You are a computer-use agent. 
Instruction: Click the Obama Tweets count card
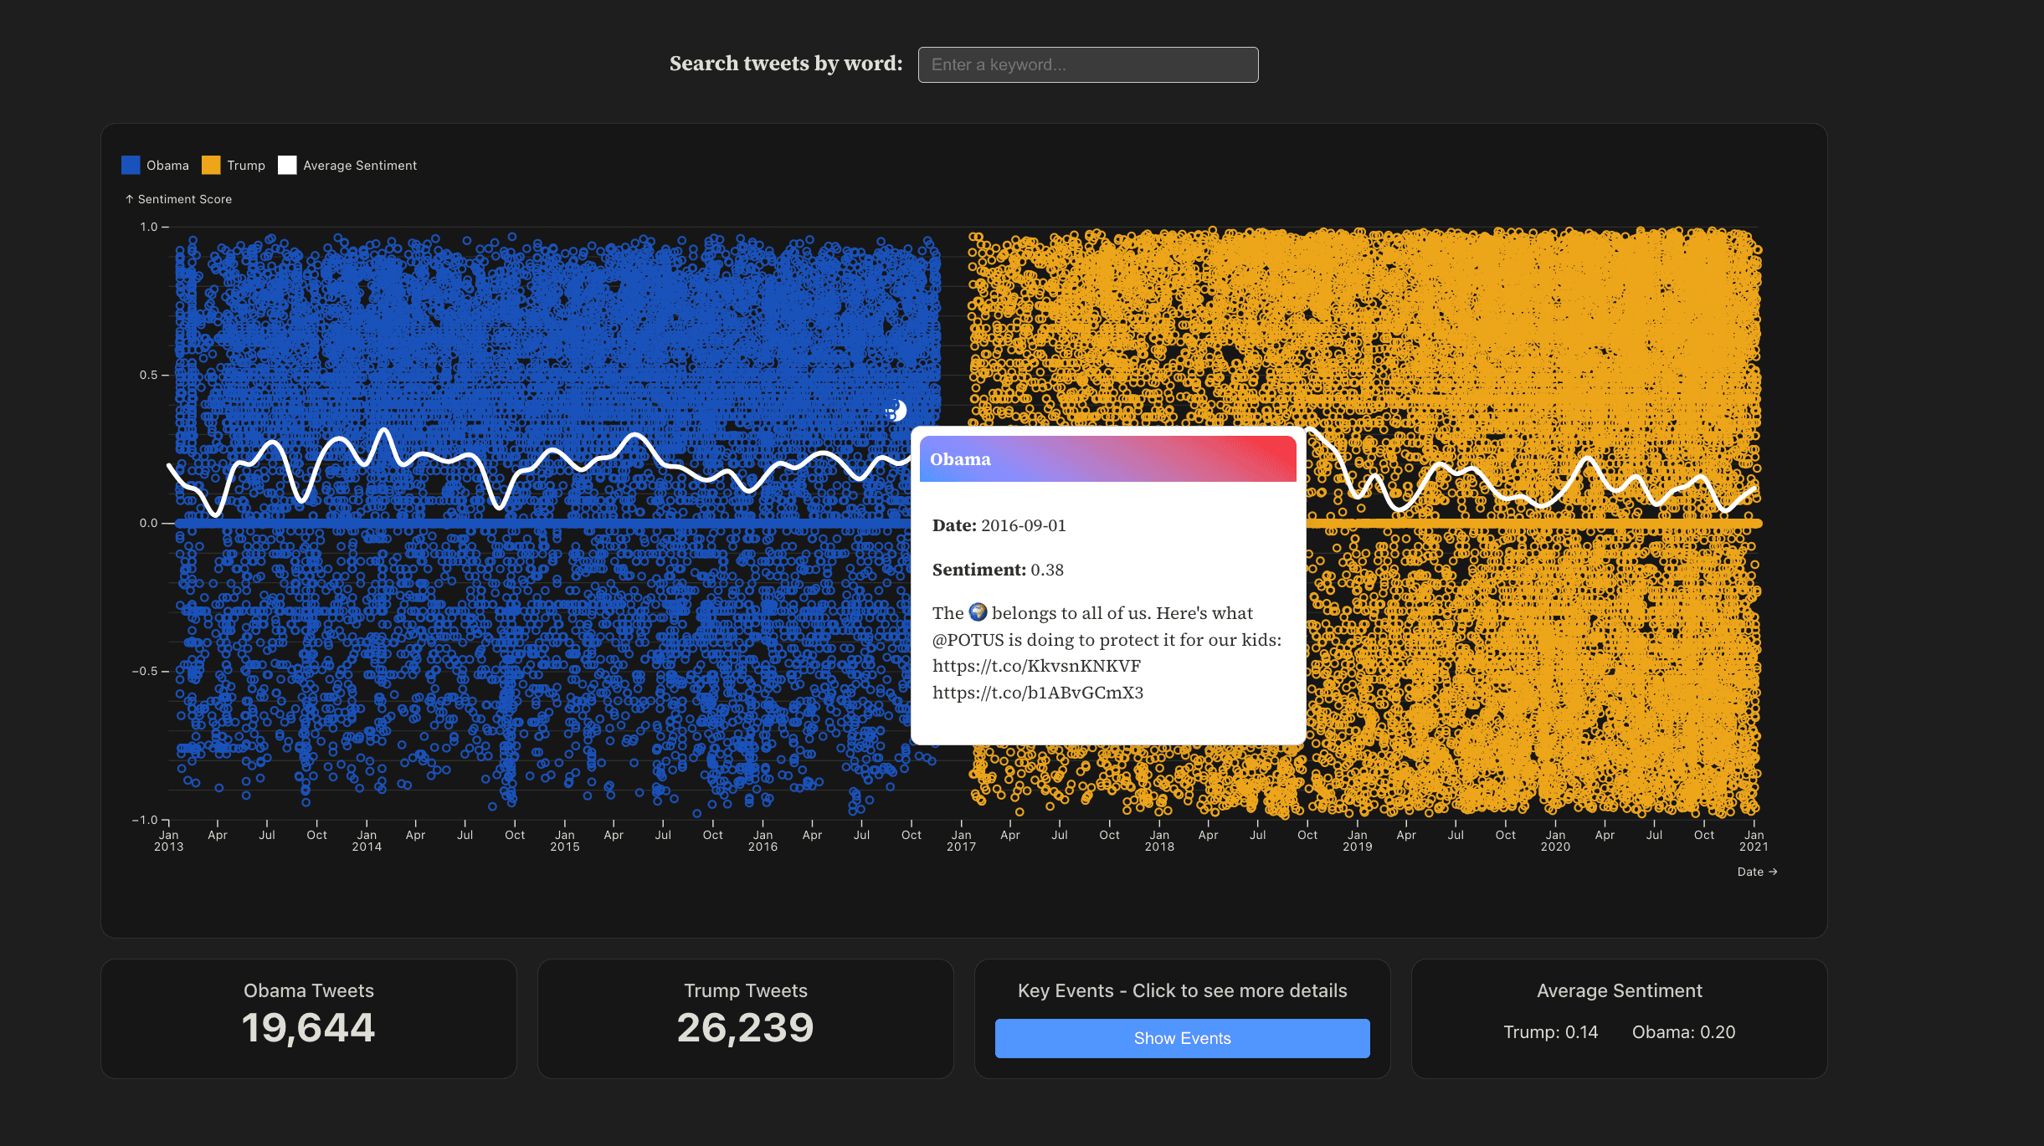click(308, 1018)
